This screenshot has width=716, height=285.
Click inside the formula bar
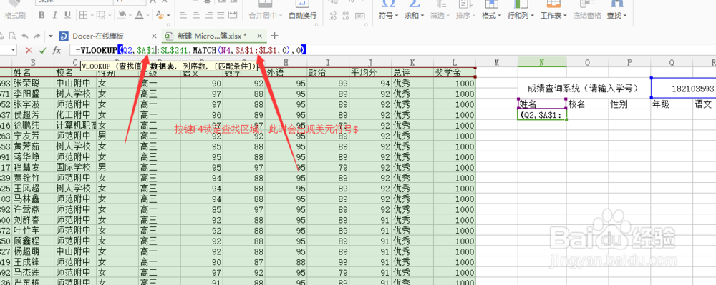(392, 50)
